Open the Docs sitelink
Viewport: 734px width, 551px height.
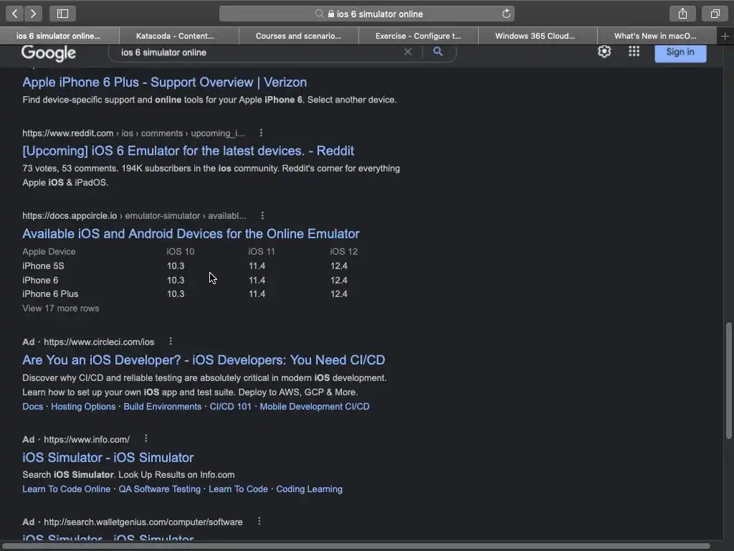33,407
